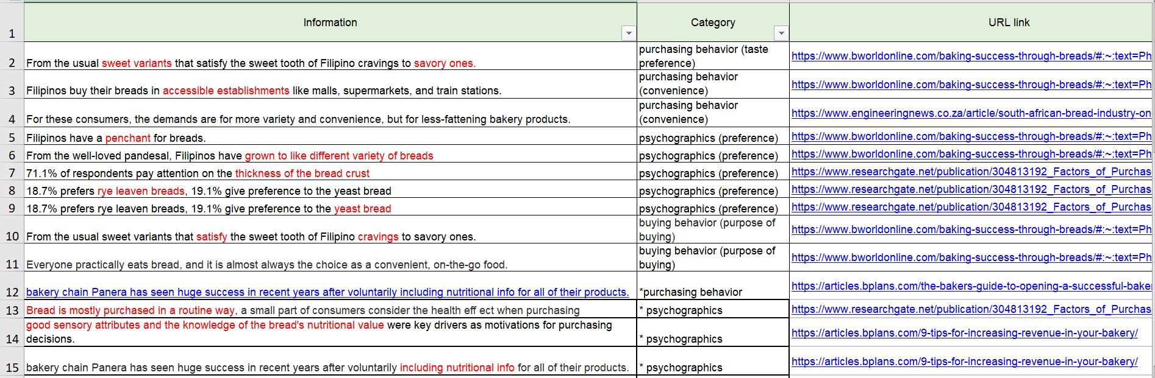
Task: Select the Information header cell
Action: point(330,23)
